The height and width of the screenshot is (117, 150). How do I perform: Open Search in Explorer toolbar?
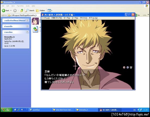(x=30, y=10)
